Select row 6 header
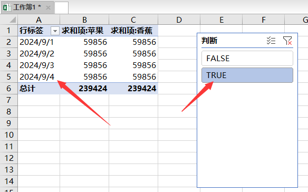The image size is (308, 192). click(8, 89)
